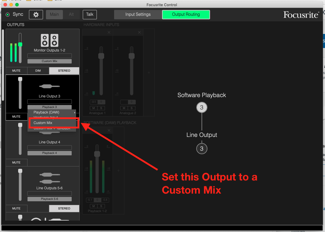Click the Analogue 2 channel fader

(x=132, y=56)
